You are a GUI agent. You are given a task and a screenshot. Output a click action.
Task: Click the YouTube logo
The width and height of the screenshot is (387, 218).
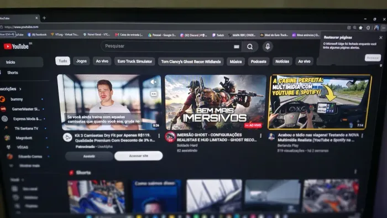click(x=16, y=46)
